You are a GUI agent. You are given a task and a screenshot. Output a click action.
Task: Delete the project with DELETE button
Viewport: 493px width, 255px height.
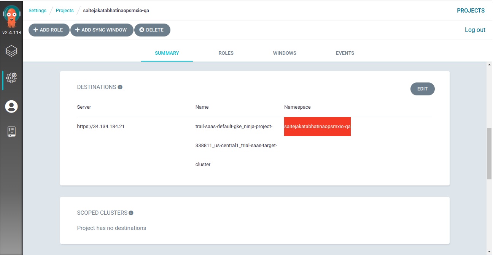point(152,30)
